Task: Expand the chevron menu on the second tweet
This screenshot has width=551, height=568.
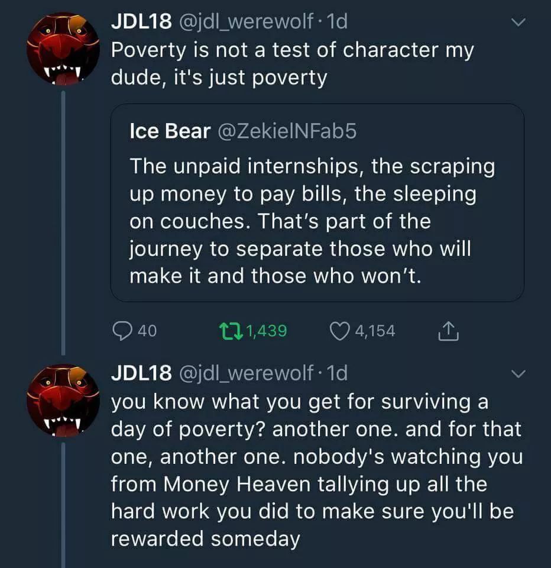Action: [518, 374]
